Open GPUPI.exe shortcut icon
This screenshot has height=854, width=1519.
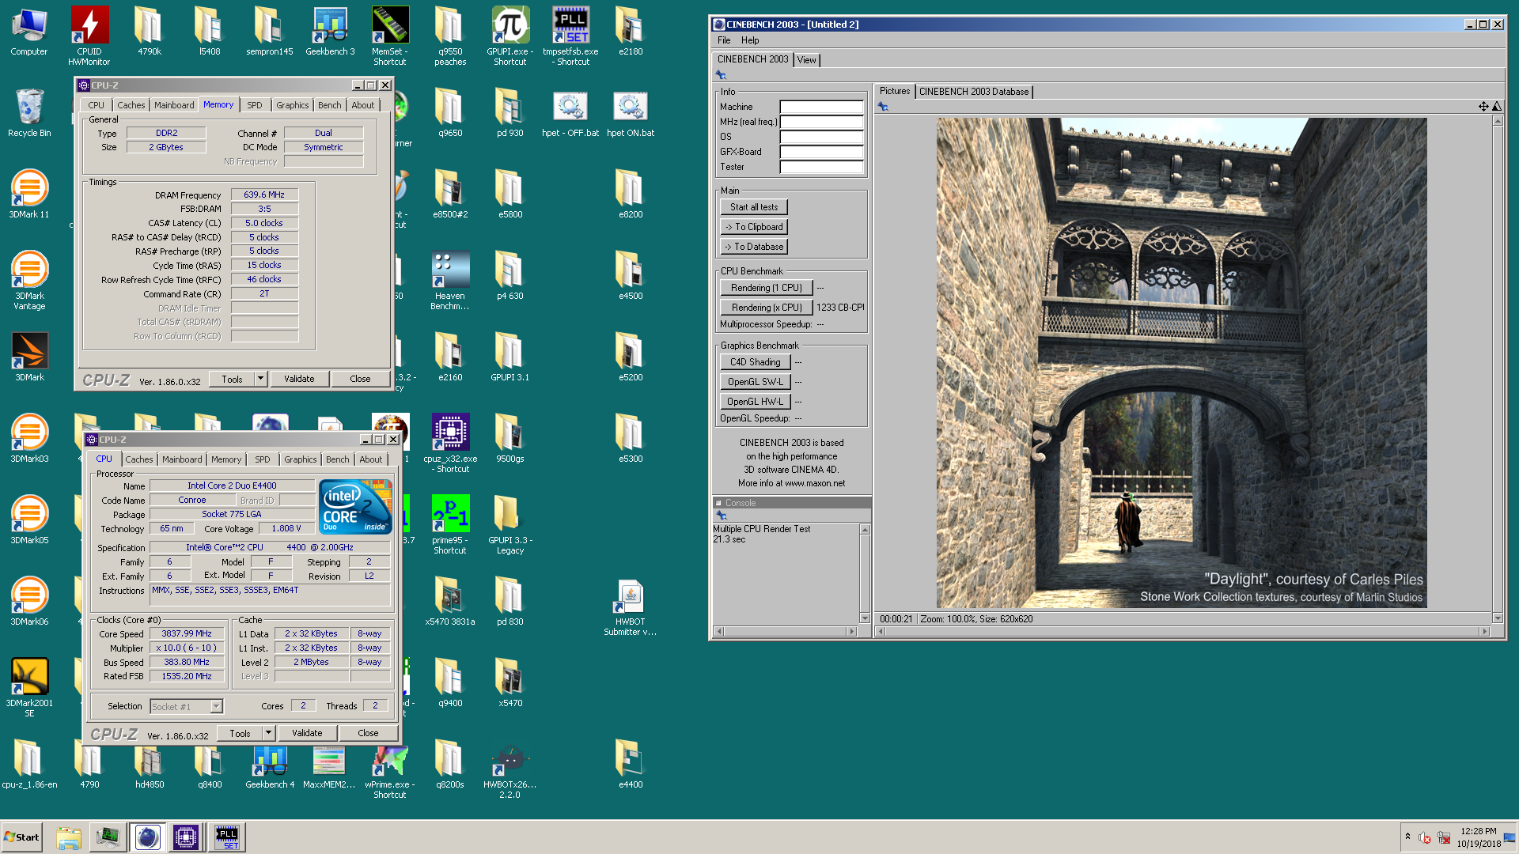[510, 36]
